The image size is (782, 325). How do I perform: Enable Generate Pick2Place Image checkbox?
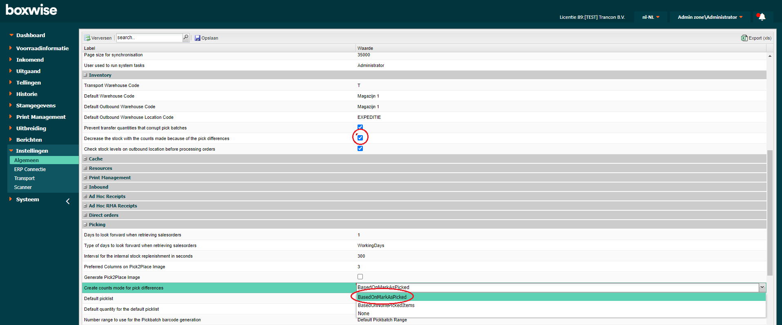(360, 277)
